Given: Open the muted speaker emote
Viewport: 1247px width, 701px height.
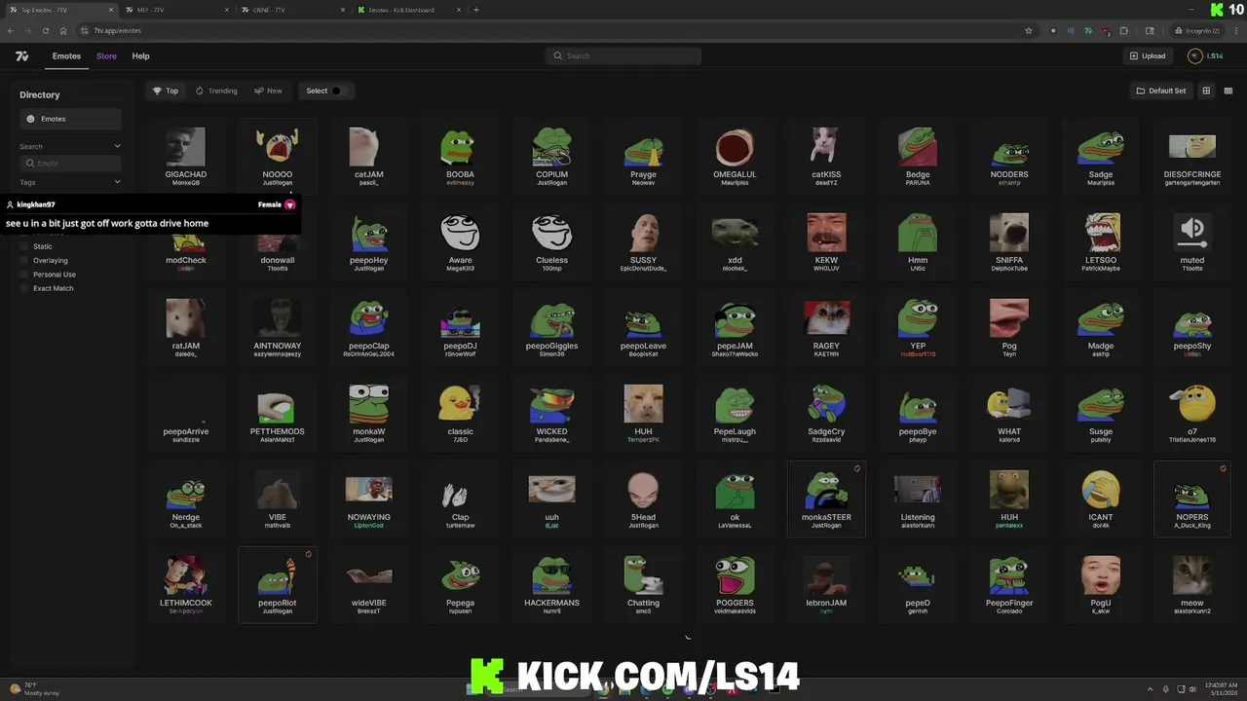Looking at the screenshot, I should tap(1192, 241).
